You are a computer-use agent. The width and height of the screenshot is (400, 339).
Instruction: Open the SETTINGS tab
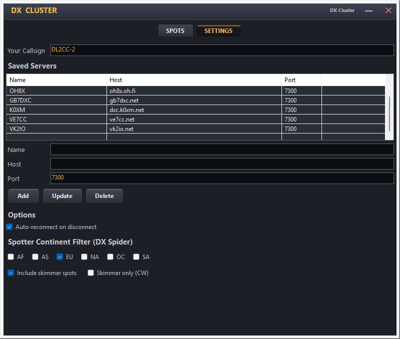click(218, 30)
